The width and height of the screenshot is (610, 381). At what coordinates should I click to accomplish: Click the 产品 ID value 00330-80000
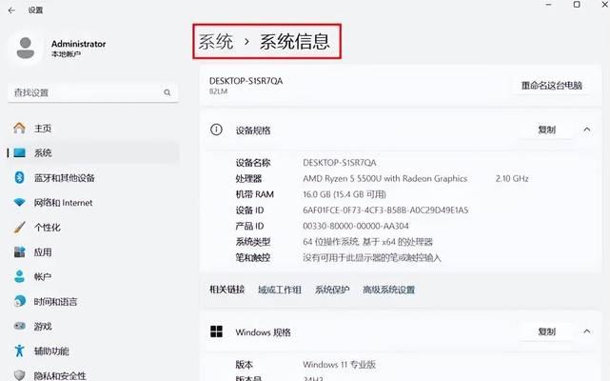tap(356, 226)
